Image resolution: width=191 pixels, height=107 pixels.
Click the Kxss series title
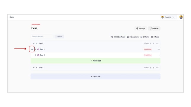click(x=34, y=28)
